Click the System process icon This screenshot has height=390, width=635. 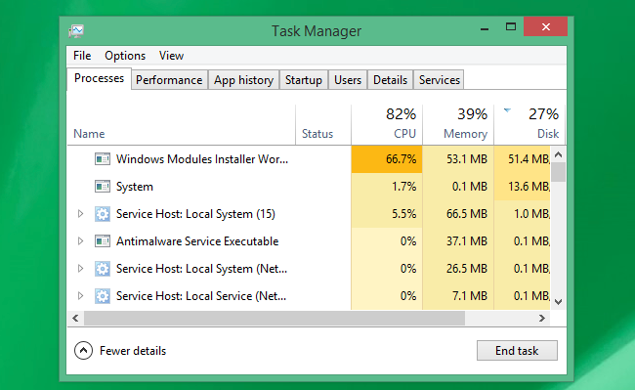pos(102,187)
